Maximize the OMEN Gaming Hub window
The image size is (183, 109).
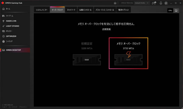(x=176, y=3)
